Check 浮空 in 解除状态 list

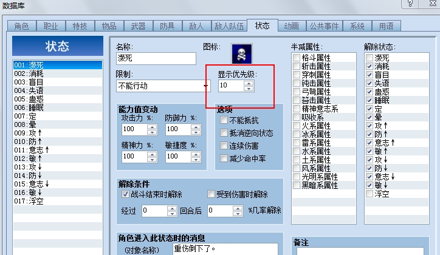tap(370, 194)
